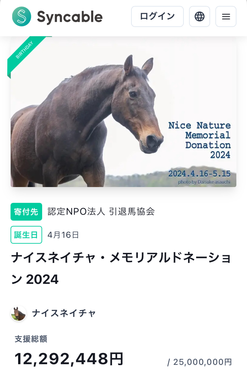Open the ログイン login button
The image size is (247, 380).
click(x=157, y=16)
